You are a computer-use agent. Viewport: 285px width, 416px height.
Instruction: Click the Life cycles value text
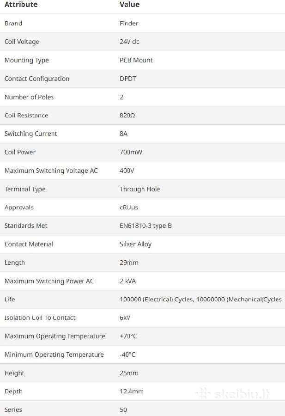(x=200, y=299)
